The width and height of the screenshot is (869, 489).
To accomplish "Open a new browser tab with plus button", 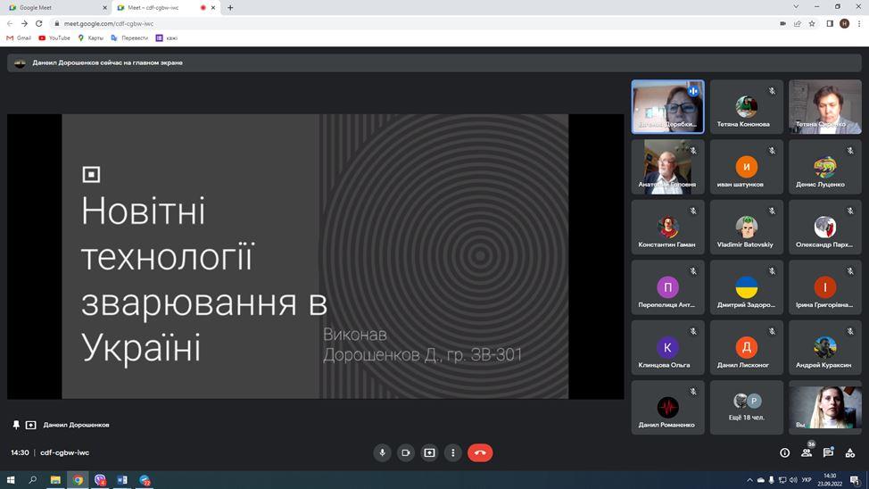I will coord(230,8).
